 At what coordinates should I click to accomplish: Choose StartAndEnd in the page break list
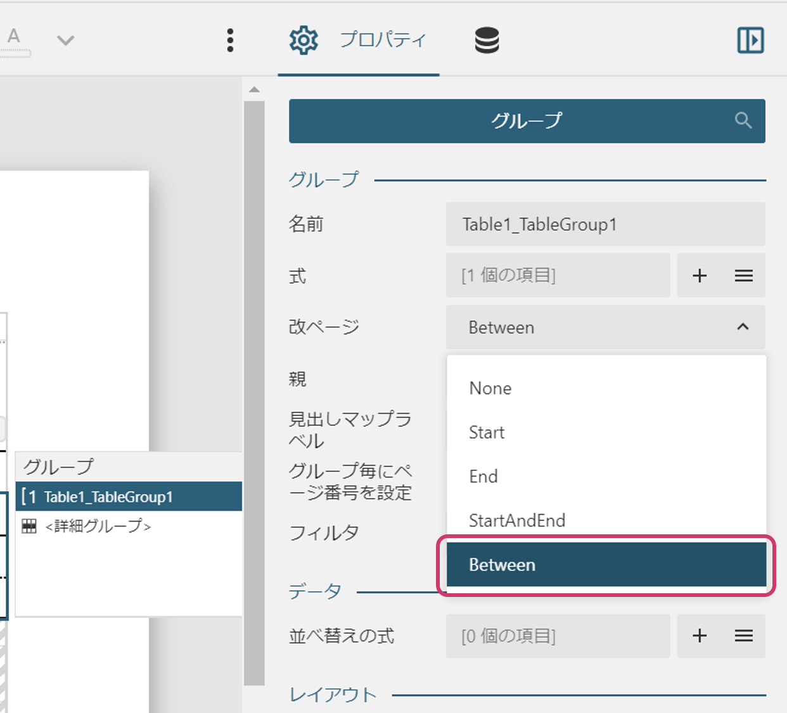pos(606,521)
